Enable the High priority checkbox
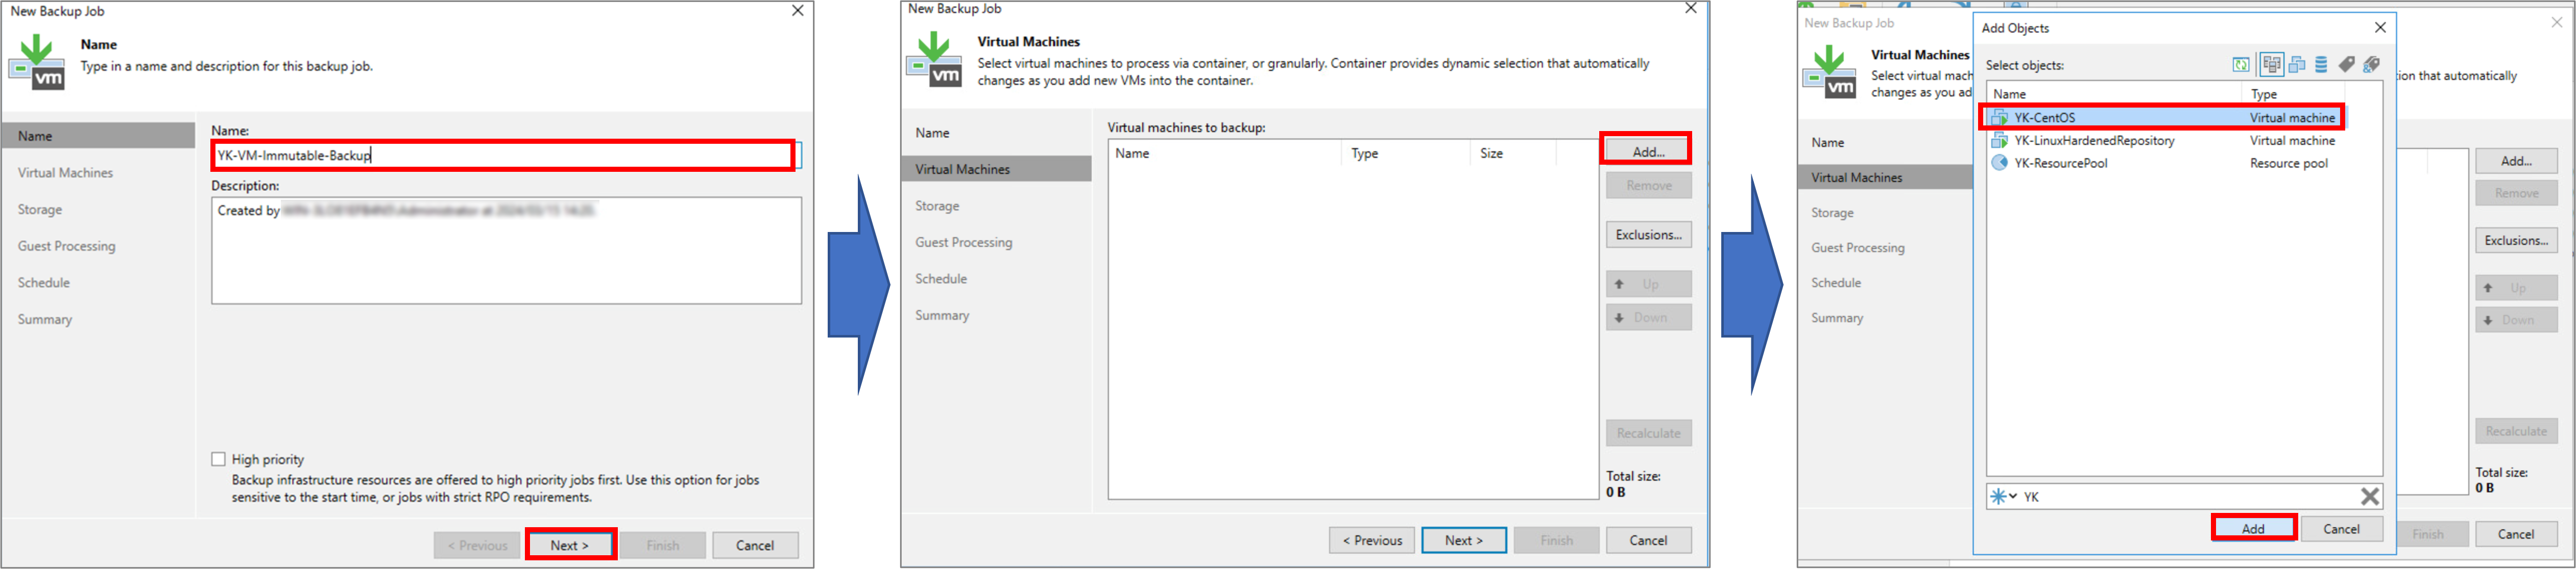 pyautogui.click(x=218, y=459)
